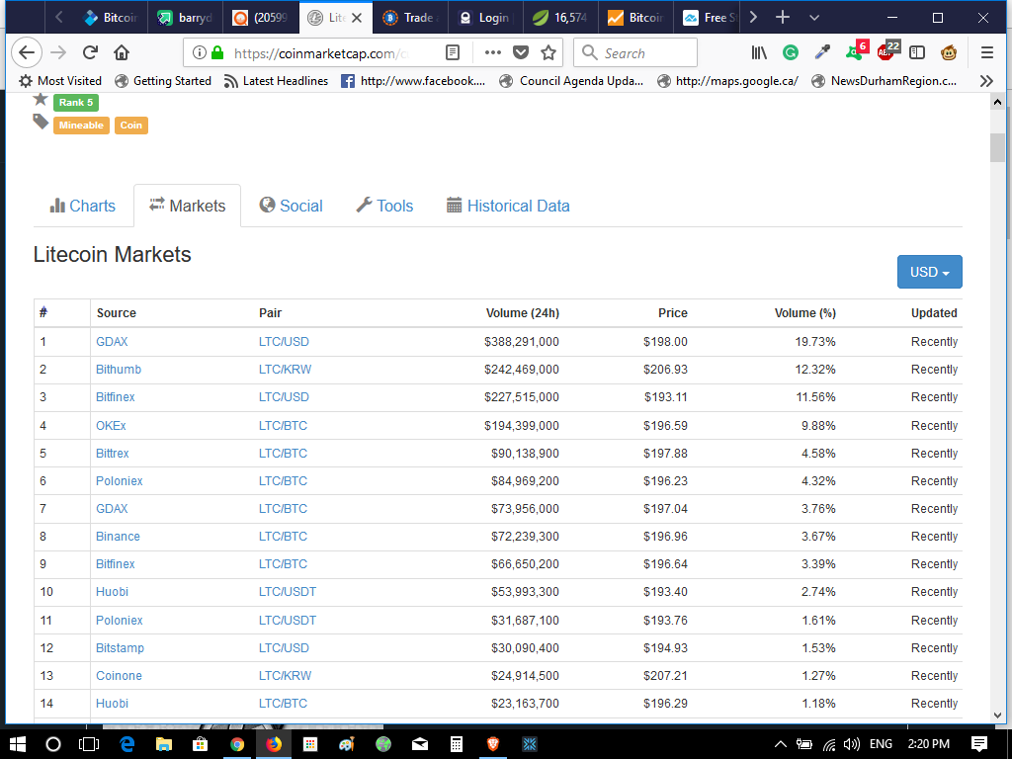Open the Historical Data tab

click(508, 206)
